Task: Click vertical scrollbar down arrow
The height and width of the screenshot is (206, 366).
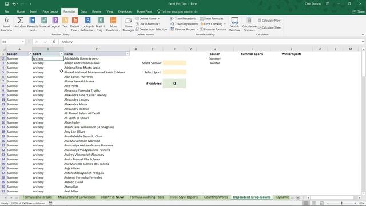Action: click(364, 193)
